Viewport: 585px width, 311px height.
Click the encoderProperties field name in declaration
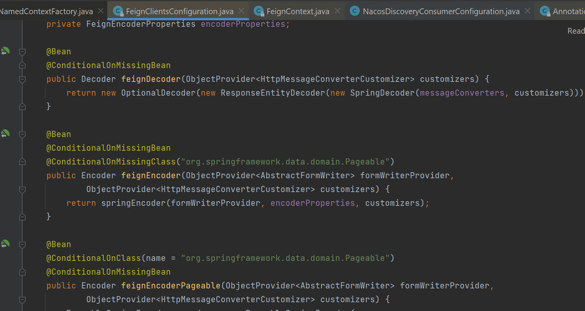[x=243, y=24]
